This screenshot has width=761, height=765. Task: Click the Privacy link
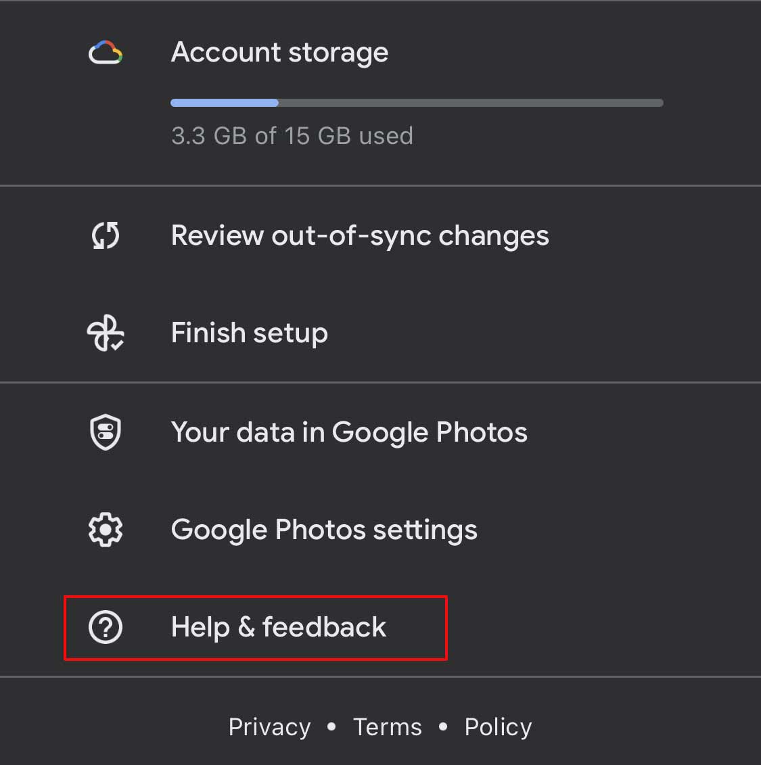point(269,727)
